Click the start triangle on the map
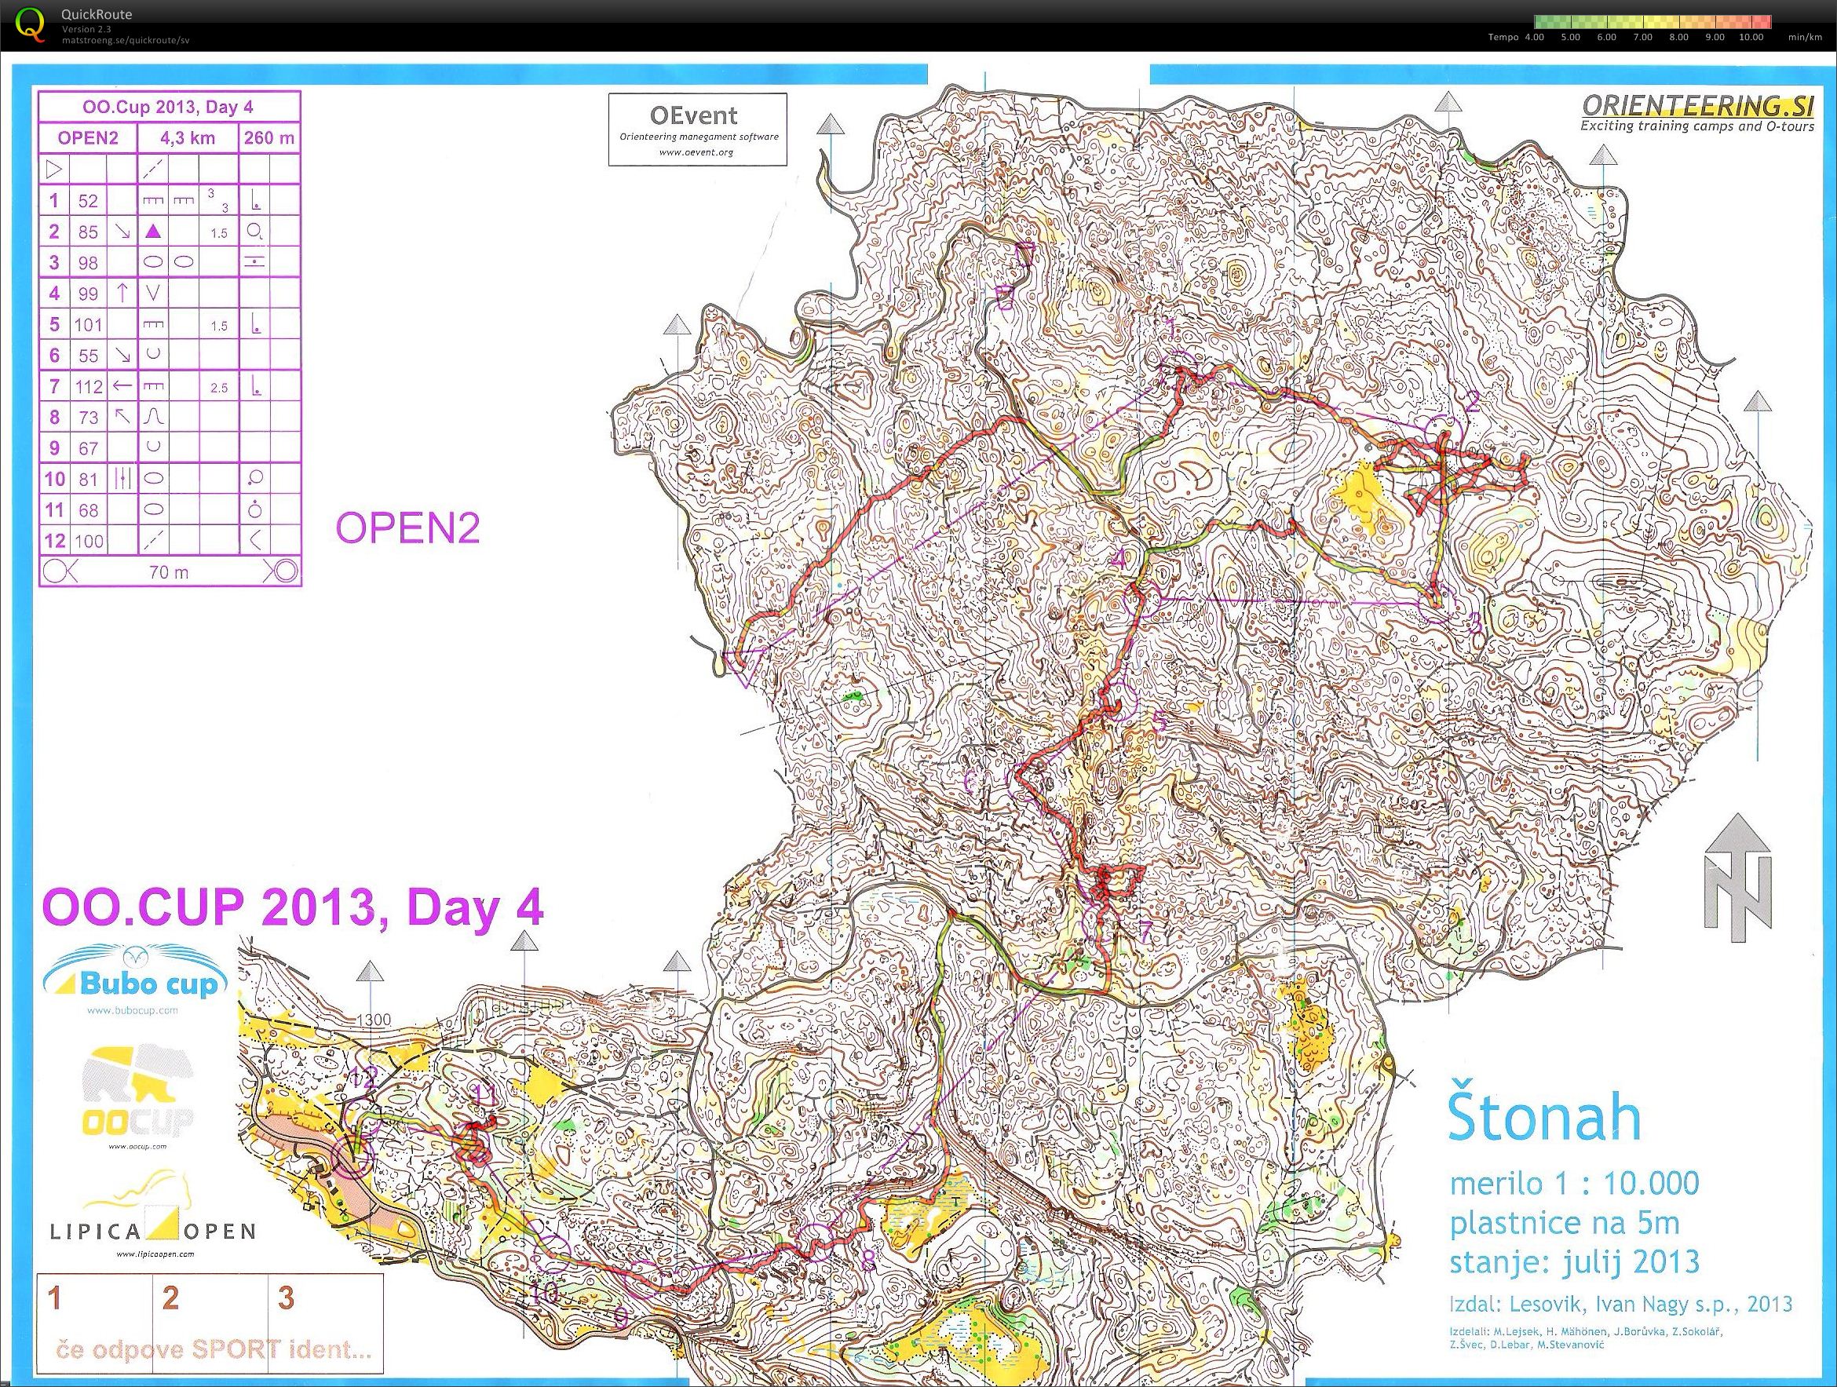 click(x=745, y=667)
